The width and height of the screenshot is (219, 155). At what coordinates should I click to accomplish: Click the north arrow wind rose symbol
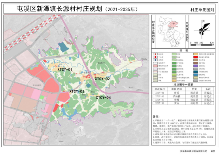pos(202,29)
